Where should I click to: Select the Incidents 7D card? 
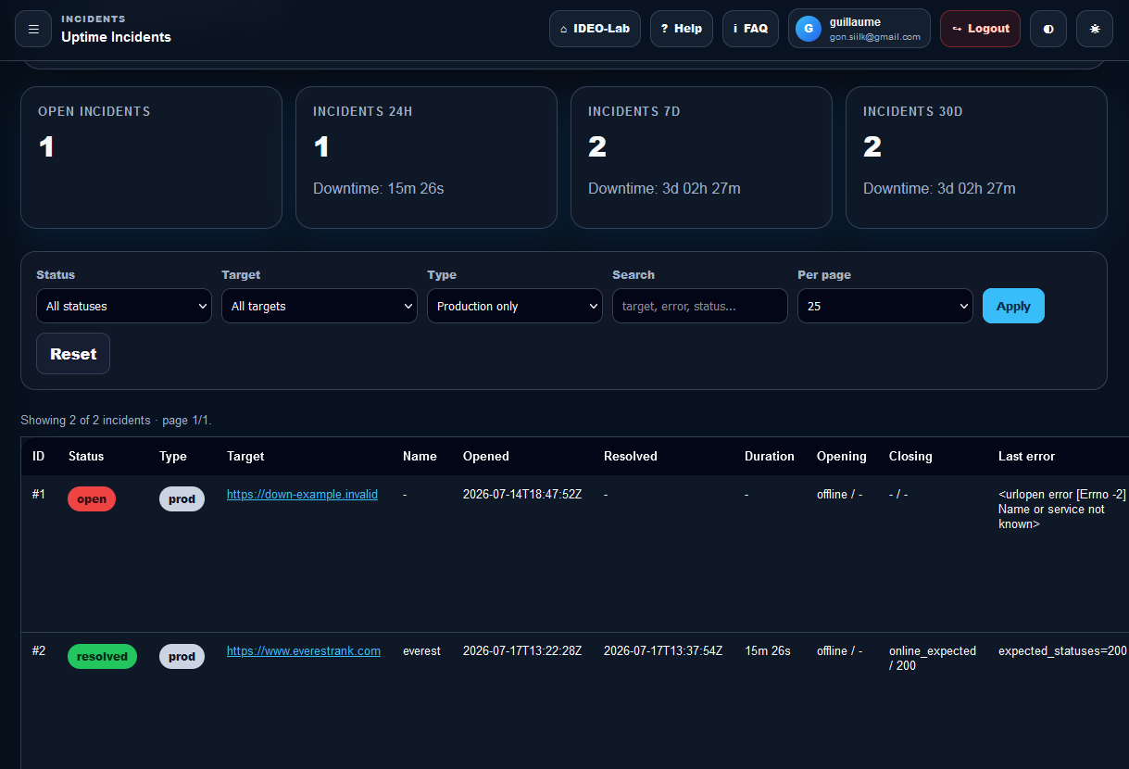(701, 158)
